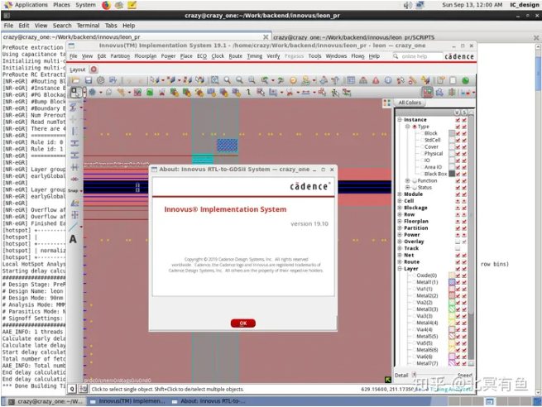Image resolution: width=542 pixels, height=407 pixels.
Task: Click the Black Box dark gray swatch
Action: coord(452,174)
